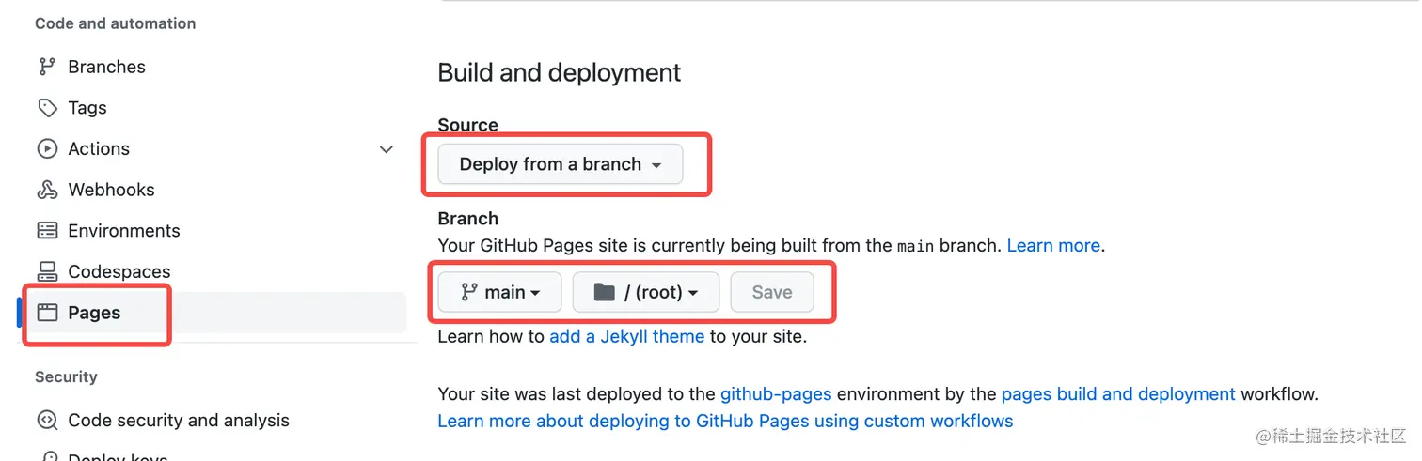Screen dimensions: 1422x461
Task: Follow the Learn more link
Action: coord(1052,246)
